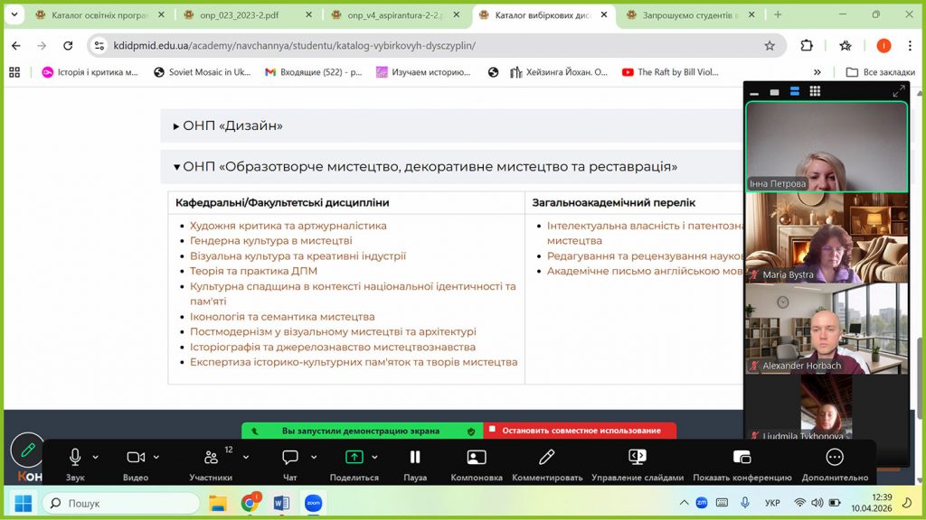926x520 pixels.
Task: Open 'Гендерна культура в мистецтві' link
Action: [x=270, y=241]
